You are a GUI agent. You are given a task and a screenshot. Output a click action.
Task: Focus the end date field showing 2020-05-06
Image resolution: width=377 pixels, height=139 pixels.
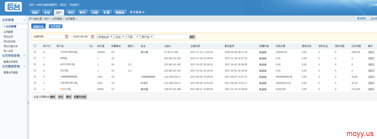coord(83,37)
